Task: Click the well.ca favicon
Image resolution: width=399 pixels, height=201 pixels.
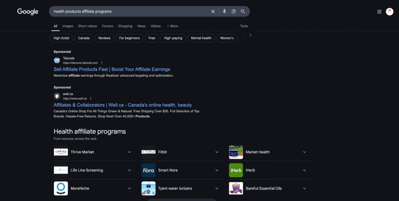Action: [x=57, y=96]
